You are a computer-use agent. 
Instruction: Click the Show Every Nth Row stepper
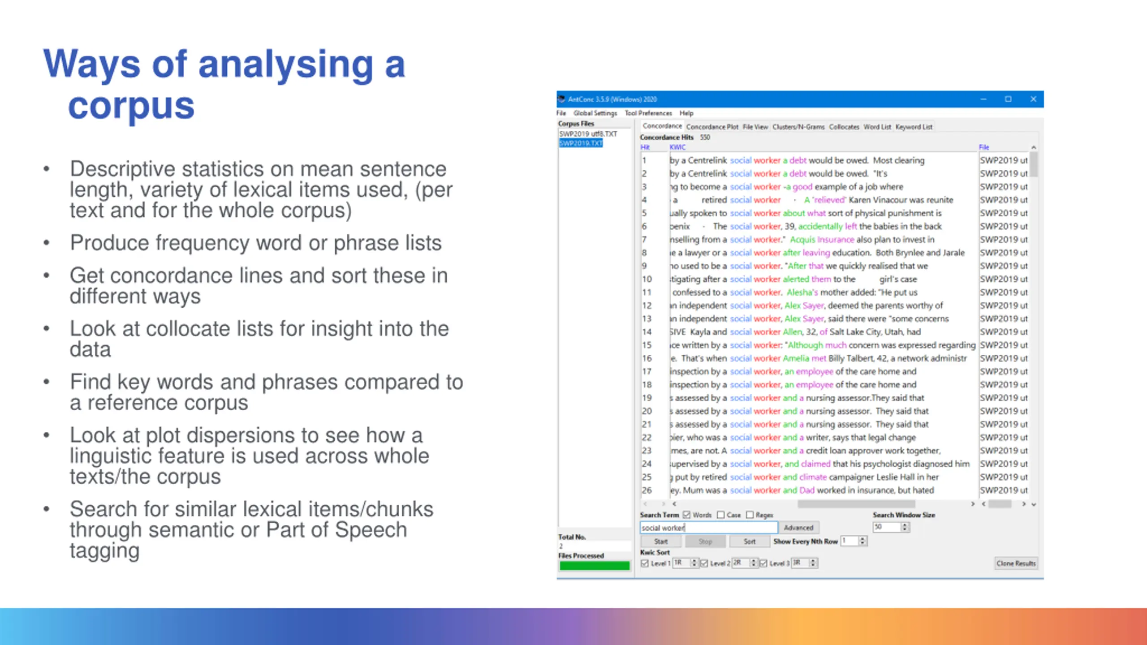[862, 541]
